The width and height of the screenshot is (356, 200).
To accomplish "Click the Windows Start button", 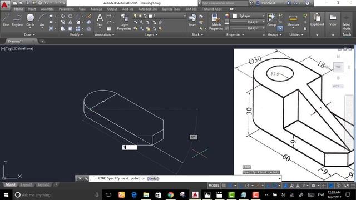I will click(6, 195).
